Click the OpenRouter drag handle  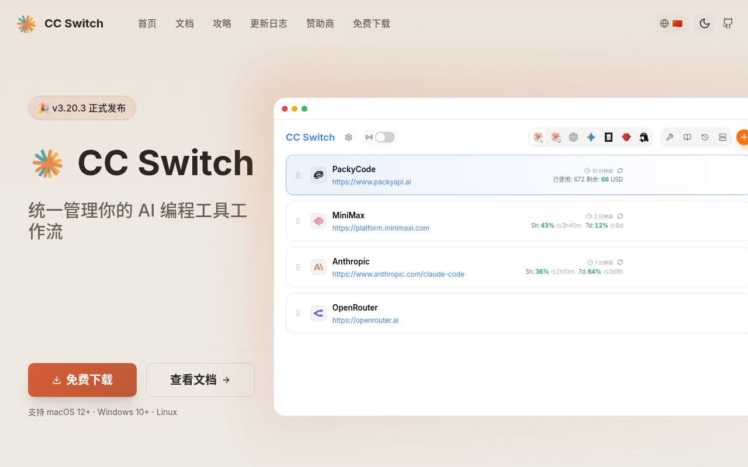(x=298, y=313)
